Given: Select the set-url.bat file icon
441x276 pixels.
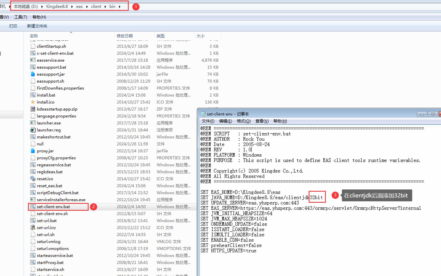Looking at the screenshot, I should click(x=33, y=220).
